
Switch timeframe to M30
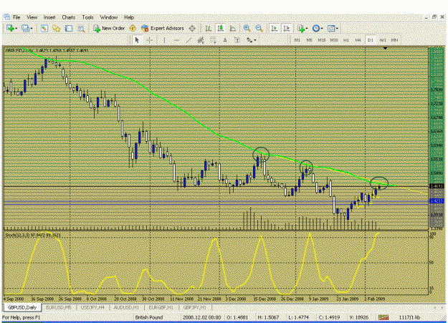click(x=334, y=40)
